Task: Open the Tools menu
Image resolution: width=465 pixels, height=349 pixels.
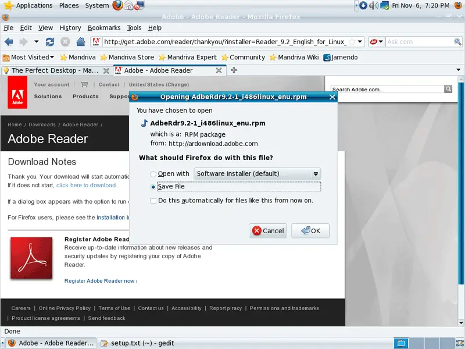Action: 134,27
